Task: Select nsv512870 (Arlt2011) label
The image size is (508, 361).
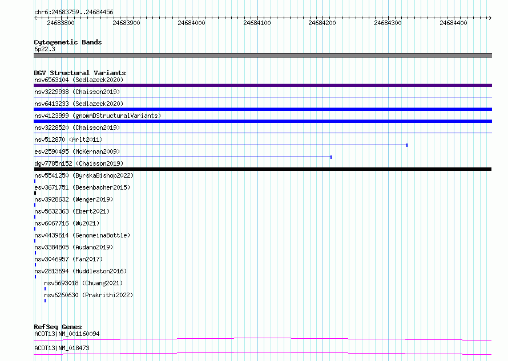Action: point(68,140)
